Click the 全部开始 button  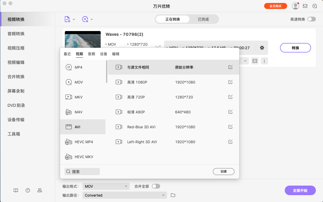coord(300,190)
